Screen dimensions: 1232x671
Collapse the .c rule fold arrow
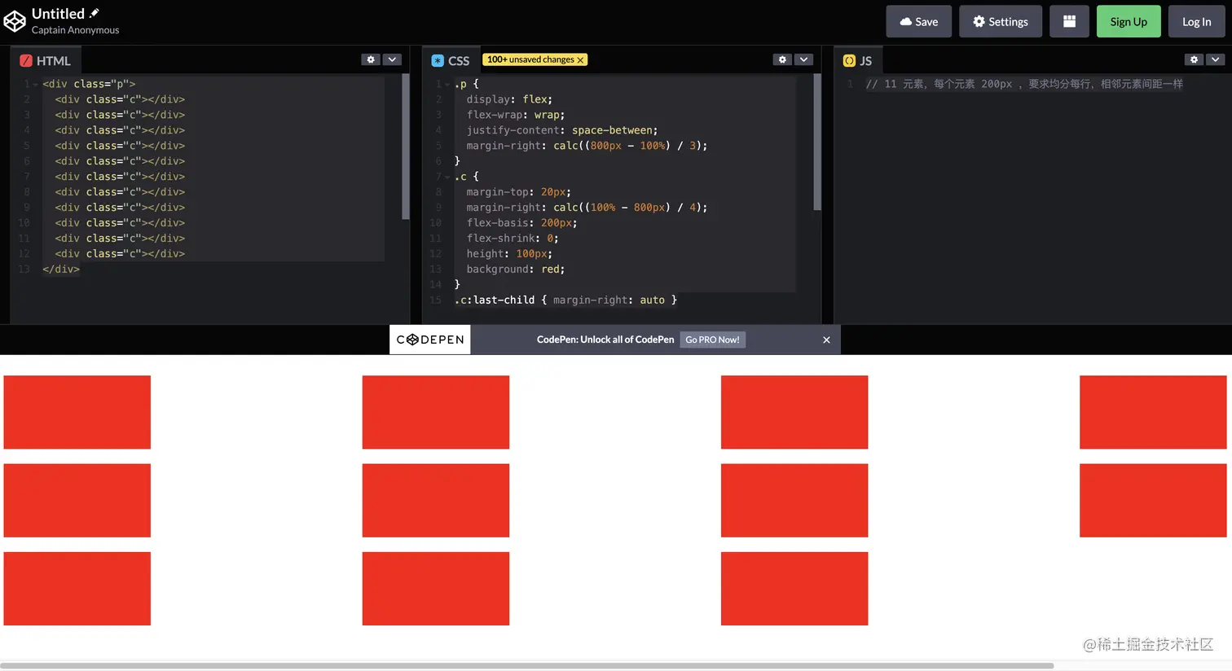tap(447, 178)
